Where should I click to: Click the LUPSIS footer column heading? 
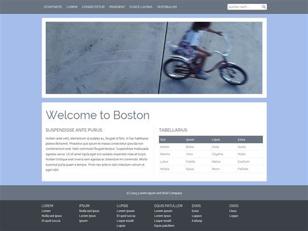click(x=123, y=206)
